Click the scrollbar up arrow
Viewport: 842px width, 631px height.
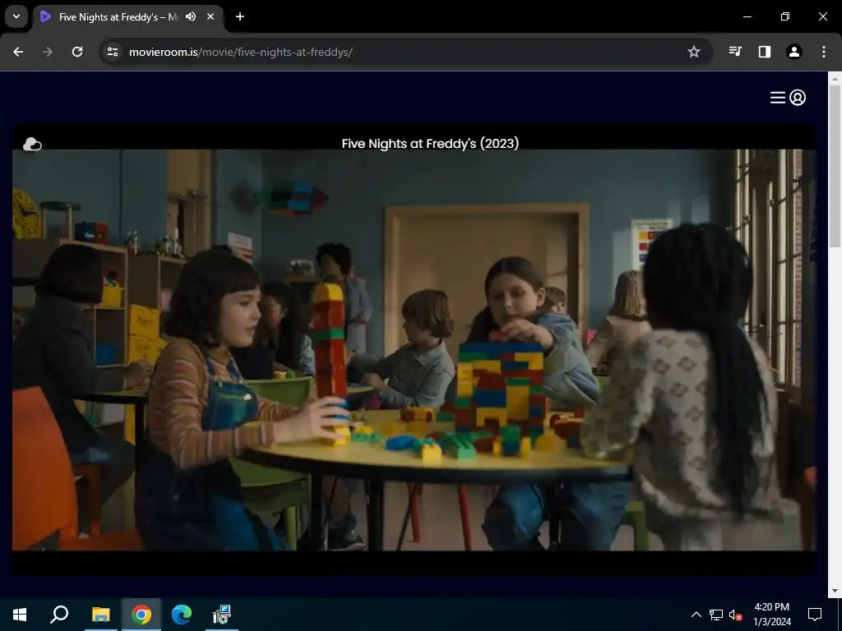(x=835, y=78)
